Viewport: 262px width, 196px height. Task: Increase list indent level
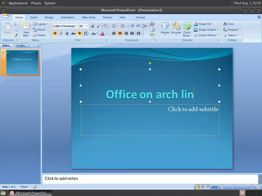(138, 26)
